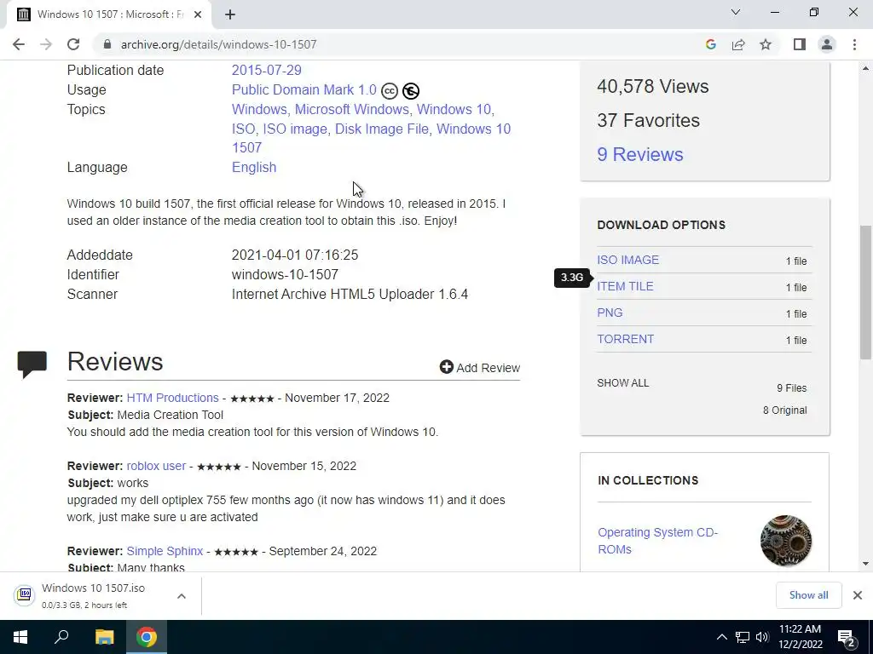The width and height of the screenshot is (873, 654).
Task: Download the TORRENT file option
Action: coord(625,339)
